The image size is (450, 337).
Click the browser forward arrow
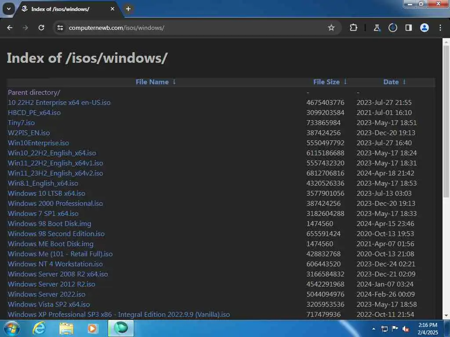click(x=25, y=28)
